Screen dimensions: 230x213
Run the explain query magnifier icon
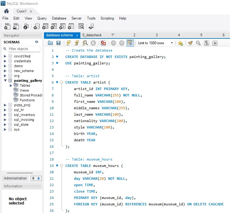[x=85, y=43]
